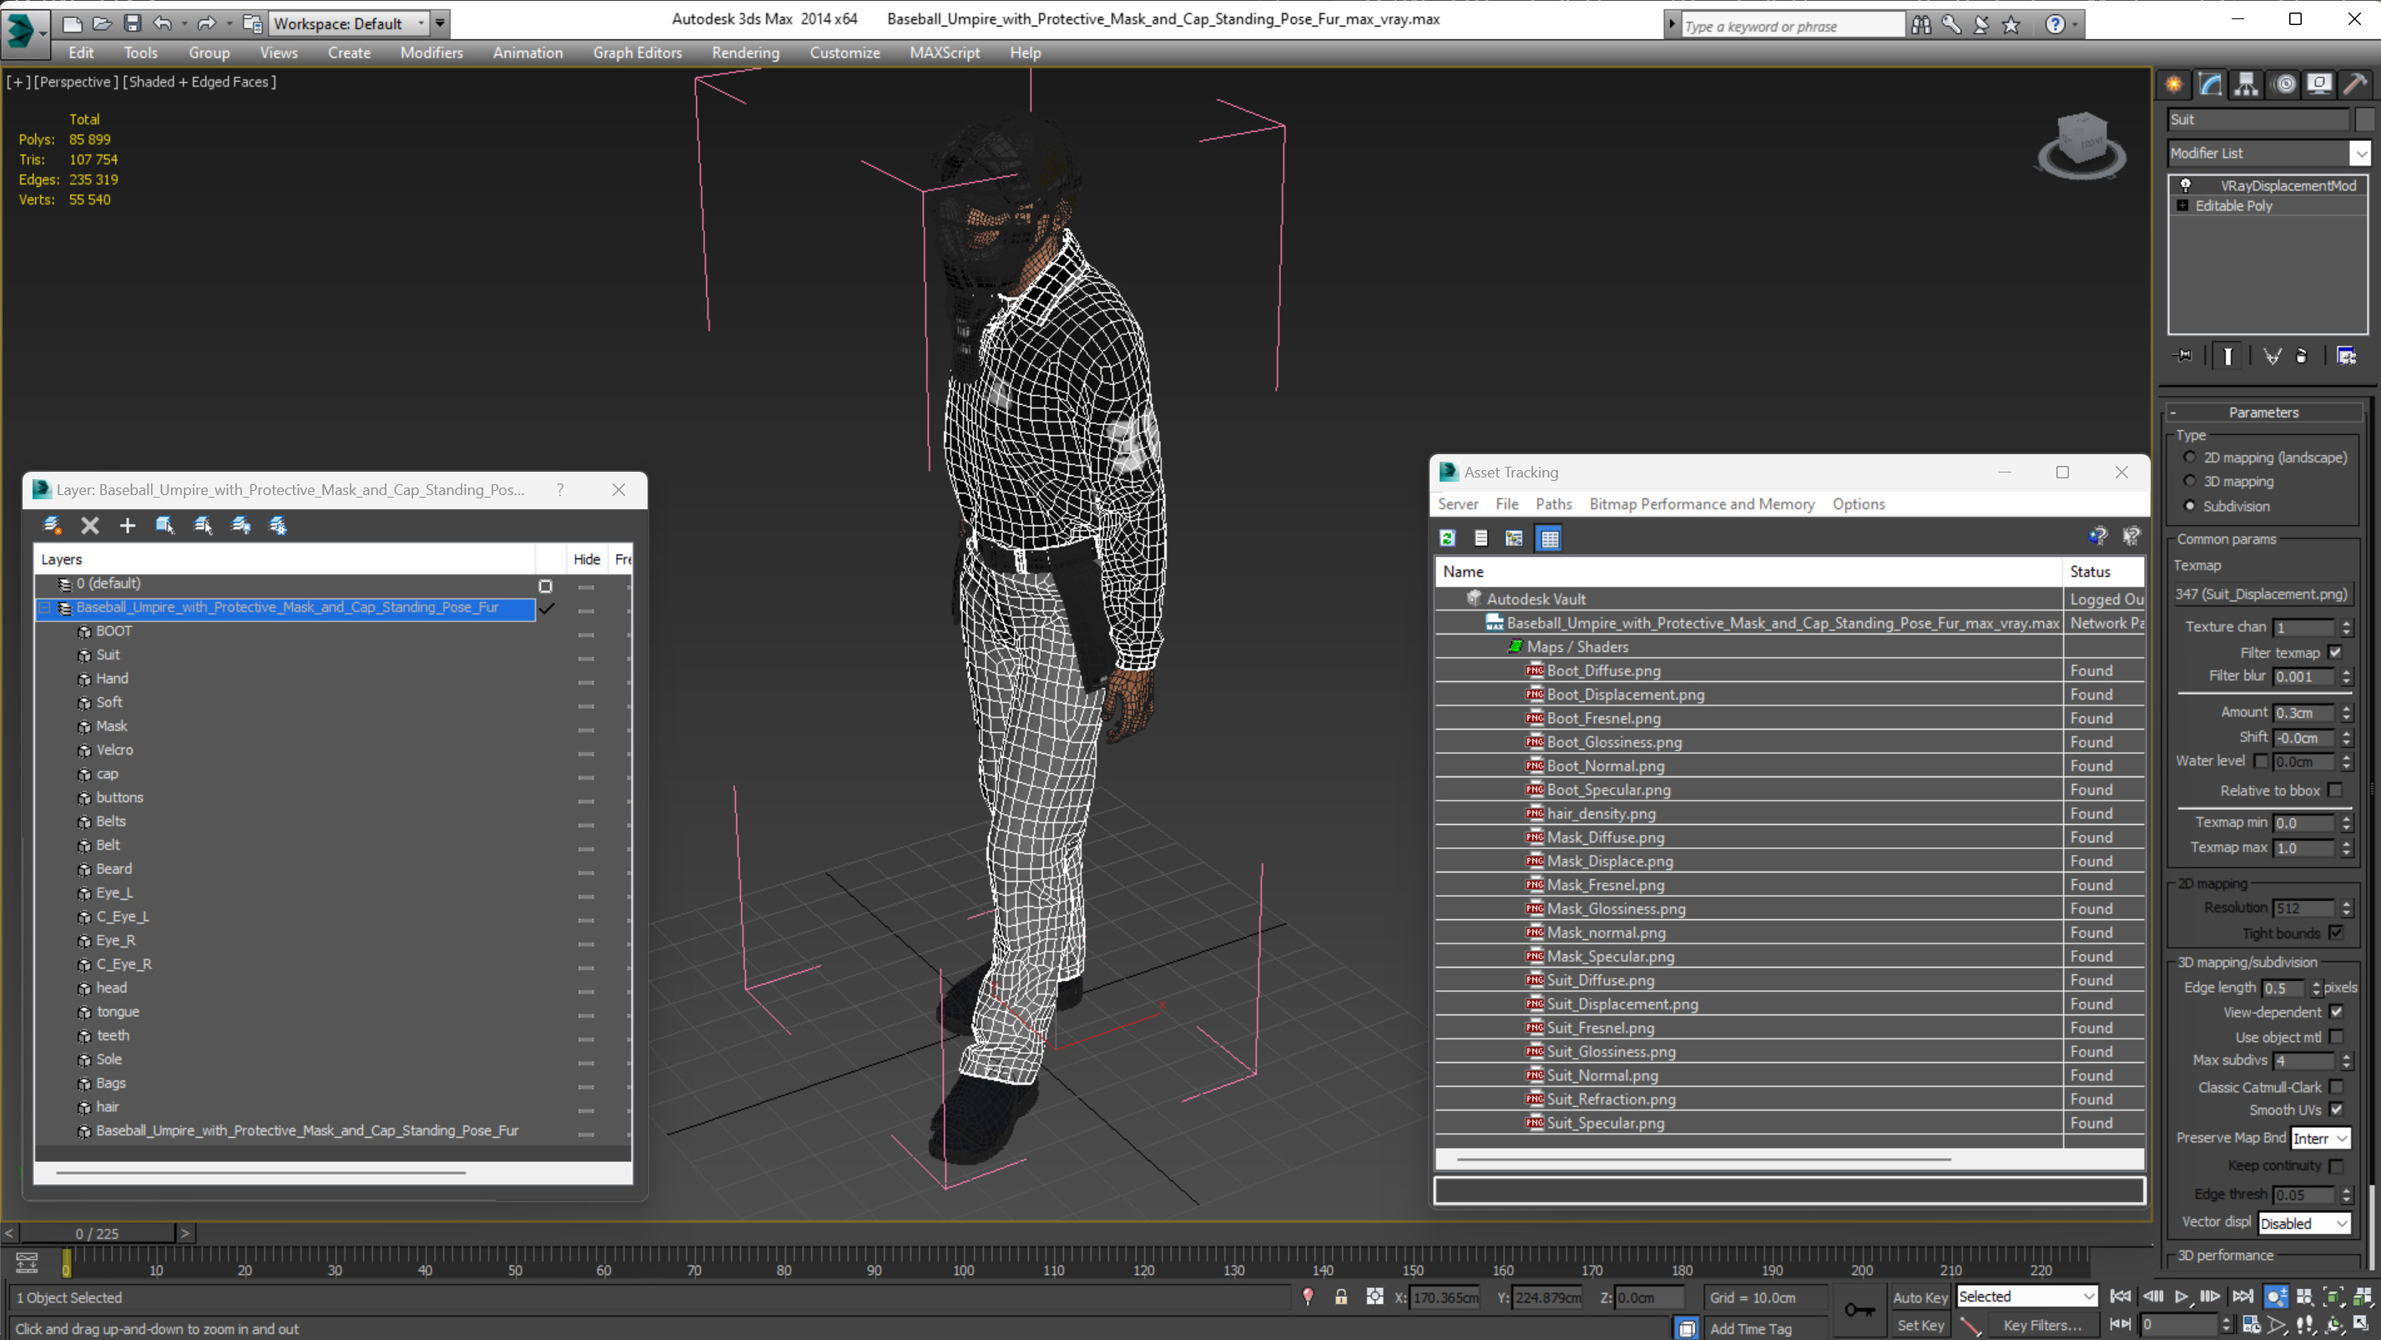Open the Display command panel tab
This screenshot has height=1340, width=2381.
coord(2319,84)
